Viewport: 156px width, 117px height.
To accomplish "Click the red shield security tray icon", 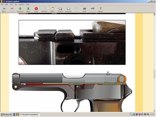I will click(139, 114).
